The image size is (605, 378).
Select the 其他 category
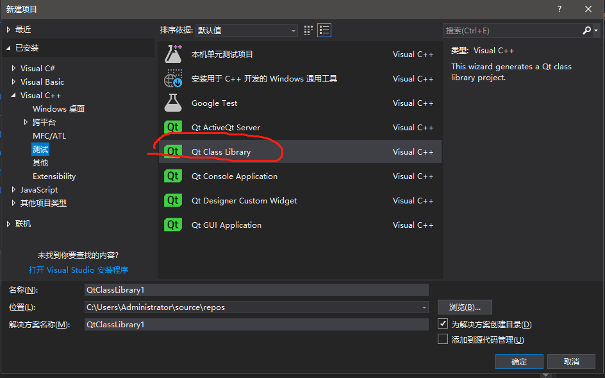pos(40,163)
